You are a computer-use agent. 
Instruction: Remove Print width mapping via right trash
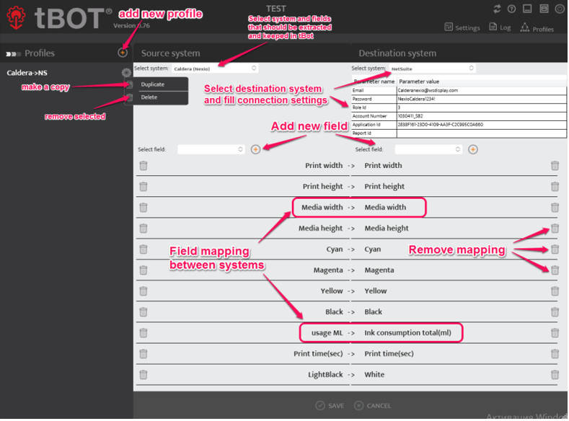click(x=555, y=166)
